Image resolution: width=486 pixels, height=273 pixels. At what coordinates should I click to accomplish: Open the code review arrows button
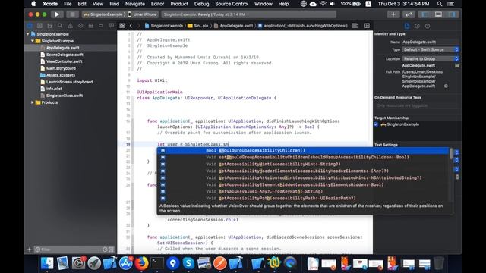tap(409, 14)
